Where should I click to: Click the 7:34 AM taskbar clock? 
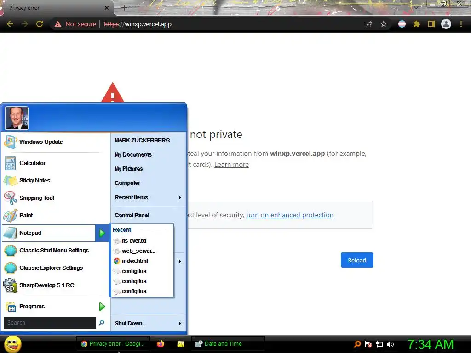coord(431,344)
